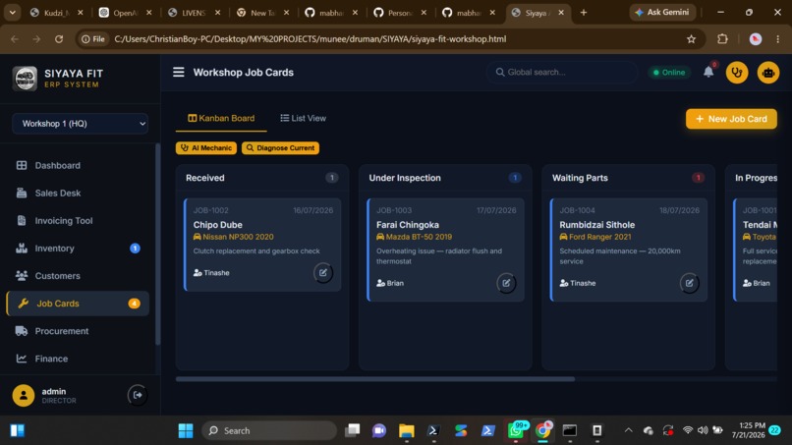
Task: Open WhatsApp from taskbar
Action: tap(516, 430)
